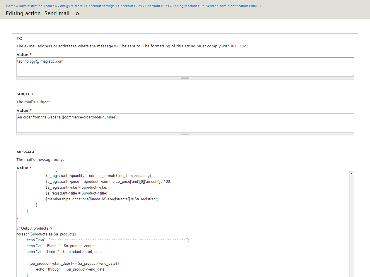This screenshot has width=370, height=277.
Task: Place cursor on the echo " through " line
Action: (x=71, y=269)
